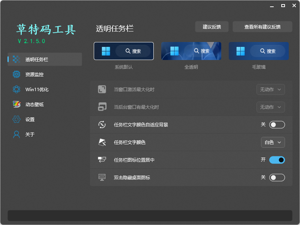Click the window icon beside 当后台窗口有最大化时
The height and width of the screenshot is (225, 300).
102,107
